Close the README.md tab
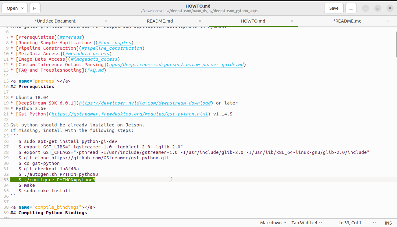397x227 pixels. coord(200,21)
